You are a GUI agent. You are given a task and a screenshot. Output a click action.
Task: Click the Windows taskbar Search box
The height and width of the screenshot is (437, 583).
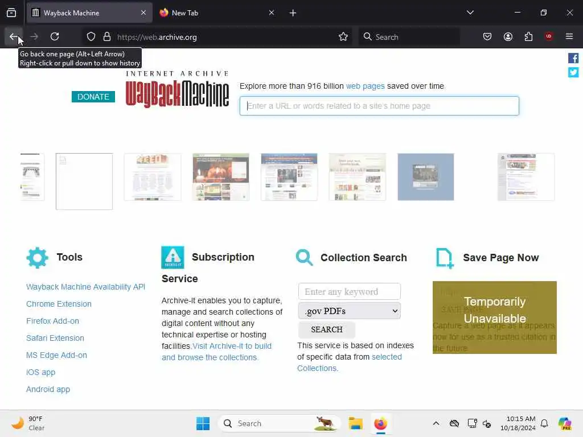pos(280,423)
